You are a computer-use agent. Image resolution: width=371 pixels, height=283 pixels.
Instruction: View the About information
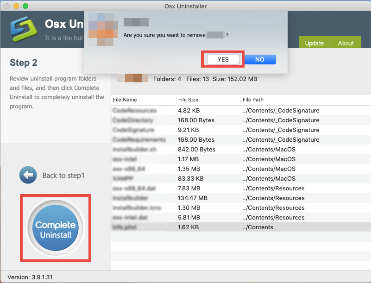click(x=346, y=43)
